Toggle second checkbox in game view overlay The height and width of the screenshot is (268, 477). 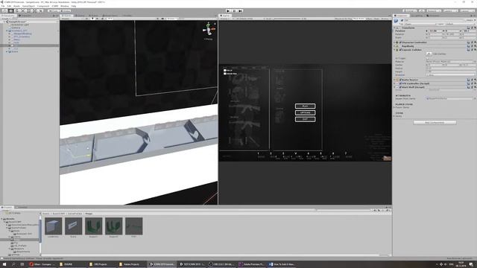[x=225, y=74]
